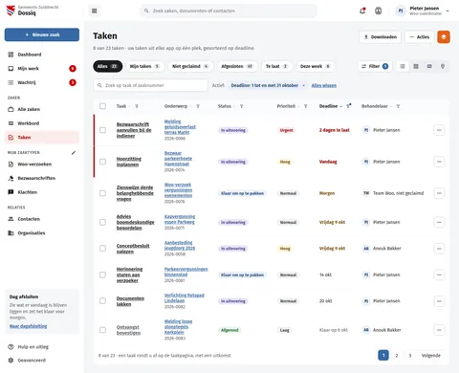The image size is (459, 373).
Task: Open row menu for Hoorzitting inplannen task
Action: coord(439,162)
